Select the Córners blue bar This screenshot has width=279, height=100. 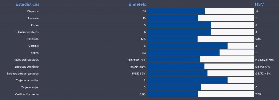[187, 46]
